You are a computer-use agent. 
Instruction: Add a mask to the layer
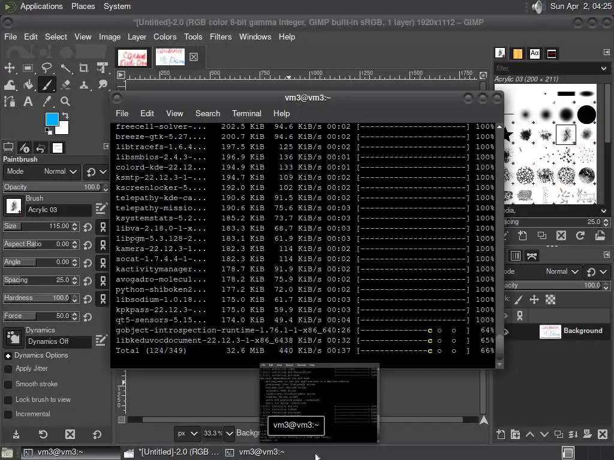click(588, 434)
